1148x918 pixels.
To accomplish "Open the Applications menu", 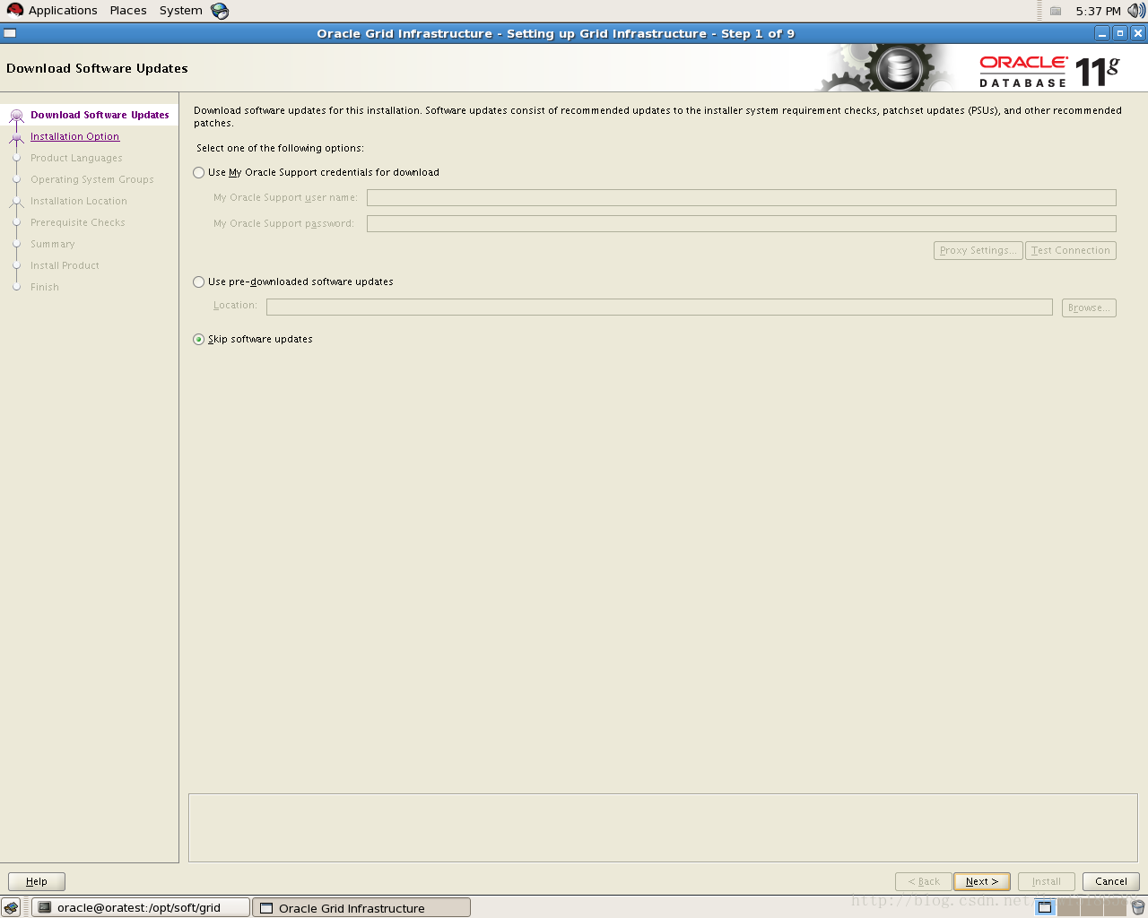I will (x=63, y=11).
